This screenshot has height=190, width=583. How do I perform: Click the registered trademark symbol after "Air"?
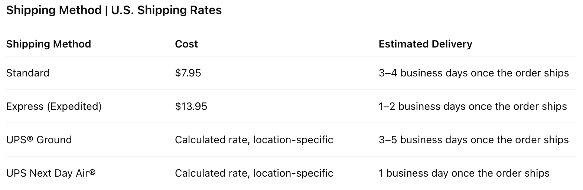pos(92,171)
